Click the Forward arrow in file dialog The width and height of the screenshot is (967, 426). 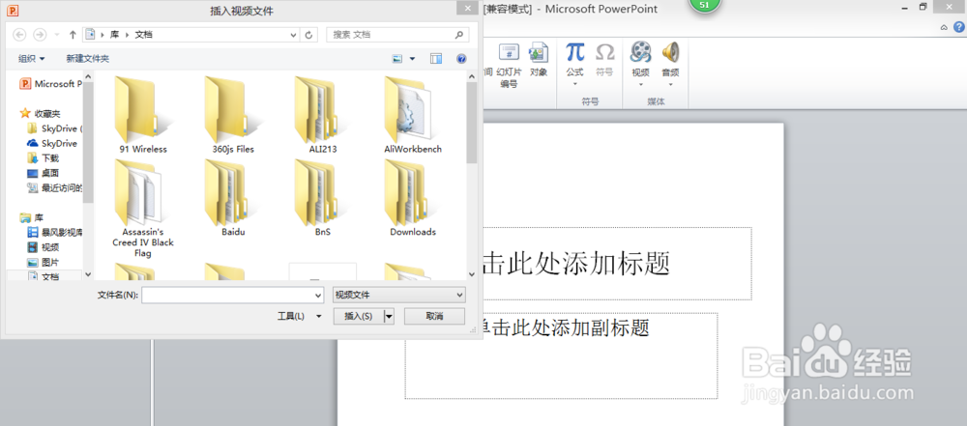click(x=40, y=35)
